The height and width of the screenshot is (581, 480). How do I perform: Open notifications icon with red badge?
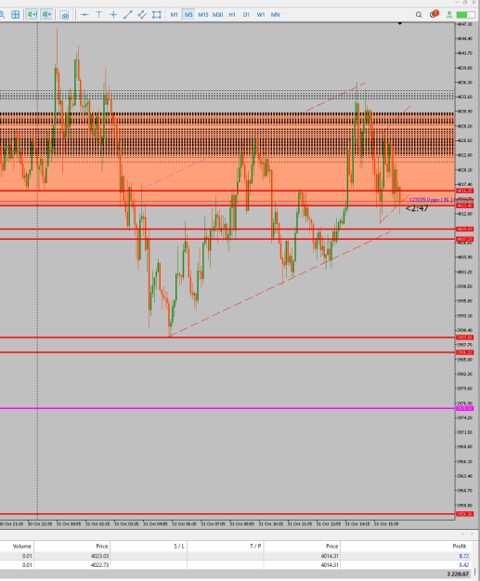coord(434,14)
